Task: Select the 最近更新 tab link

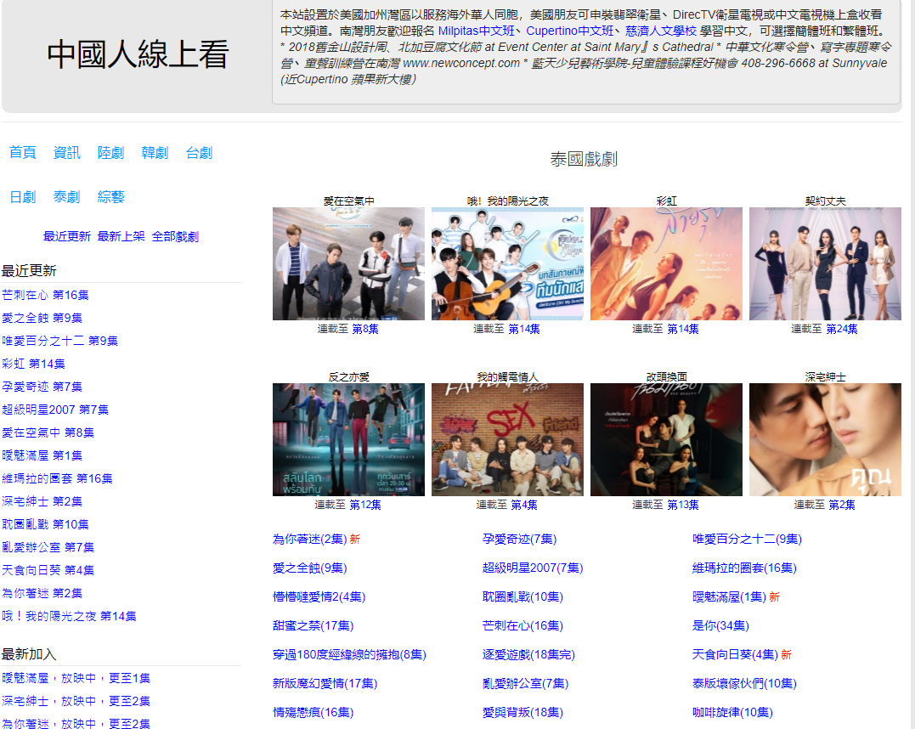Action: pos(66,236)
